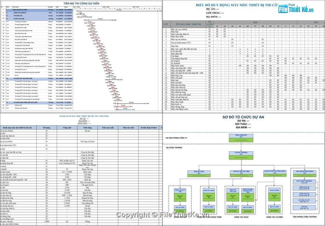Click Máy trộn vữa in the mobilization chart
Screen dimensions: 325x226
[x=177, y=75]
